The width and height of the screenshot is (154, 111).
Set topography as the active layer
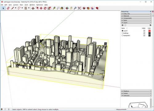click(x=122, y=35)
